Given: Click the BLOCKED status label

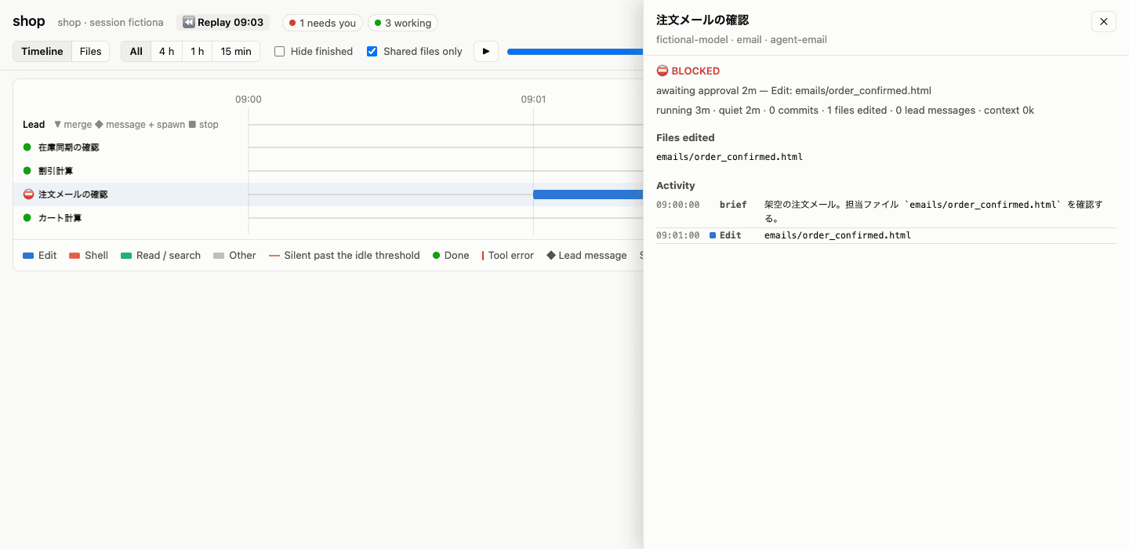Looking at the screenshot, I should pyautogui.click(x=695, y=71).
